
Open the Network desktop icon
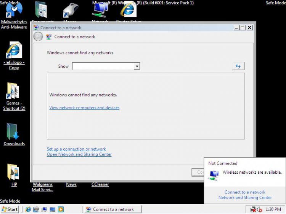(x=100, y=11)
